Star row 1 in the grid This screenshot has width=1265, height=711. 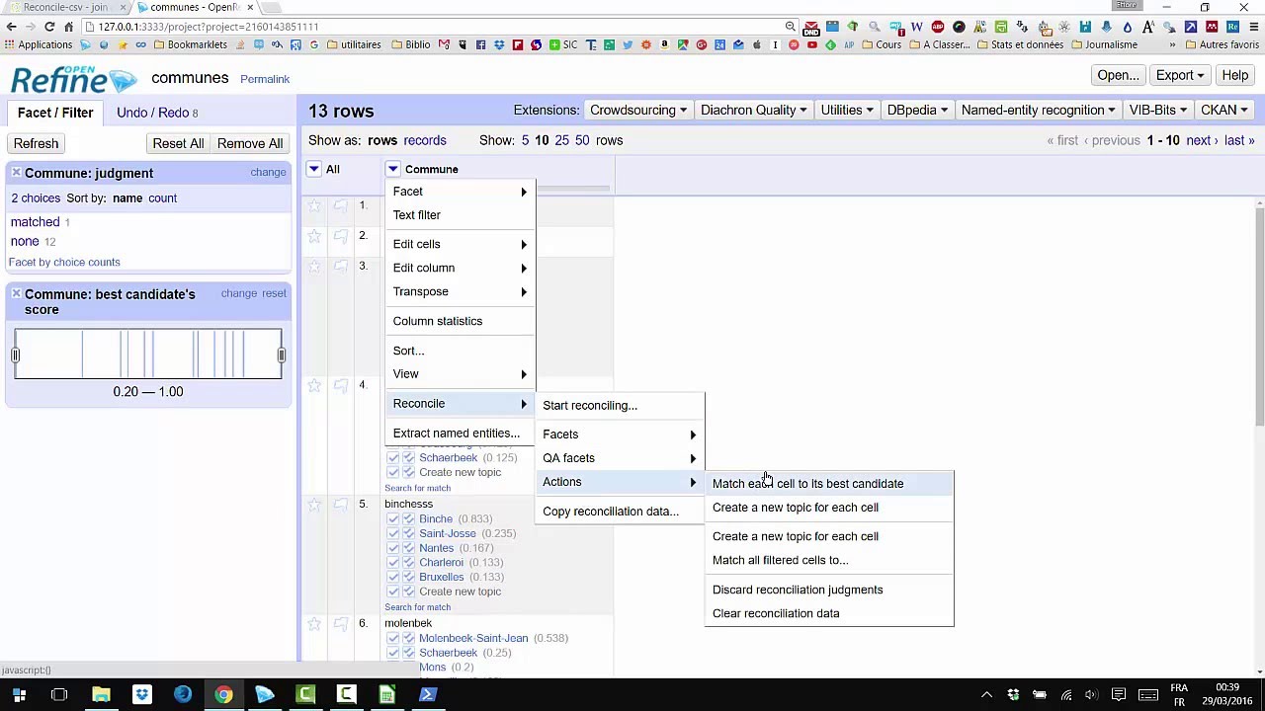click(314, 205)
